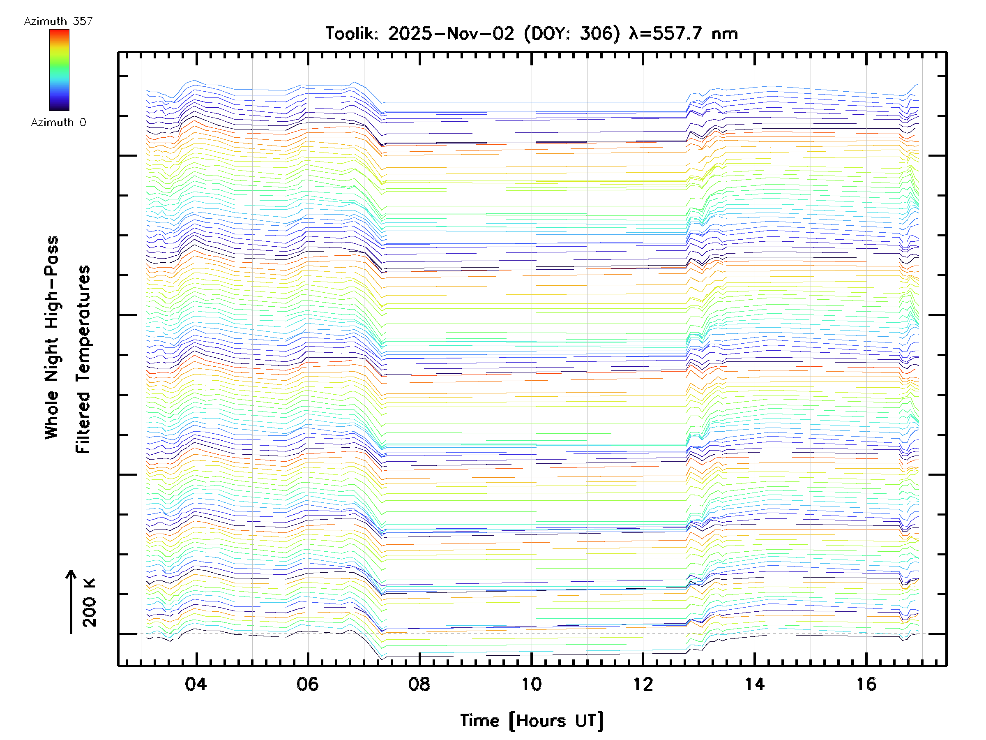Click the 'Time [Hours UT]' axis label
986x740 pixels.
531,721
